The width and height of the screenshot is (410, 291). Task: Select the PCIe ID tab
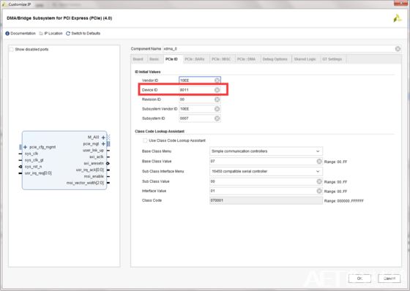(x=171, y=59)
